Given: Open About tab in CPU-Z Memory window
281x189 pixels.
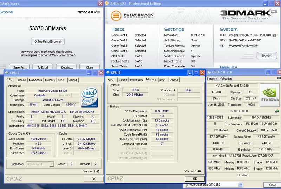Looking at the screenshot, I should tap(174, 80).
